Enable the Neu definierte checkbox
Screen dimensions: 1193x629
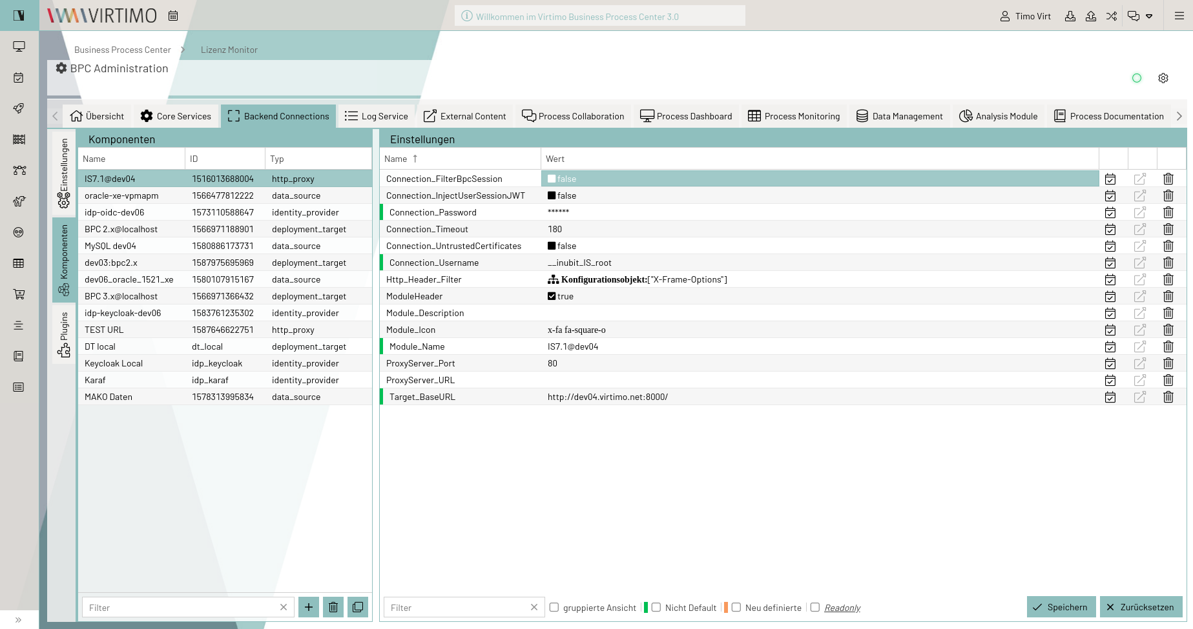736,607
